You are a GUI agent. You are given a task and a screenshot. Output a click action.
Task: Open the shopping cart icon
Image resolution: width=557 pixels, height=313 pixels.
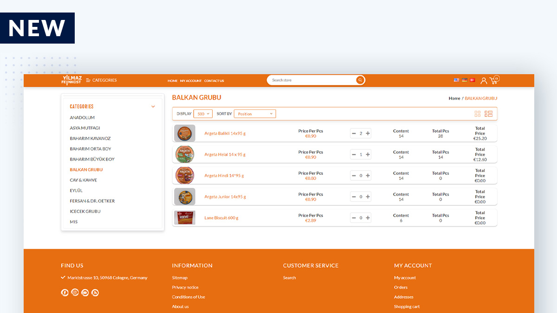coord(494,80)
